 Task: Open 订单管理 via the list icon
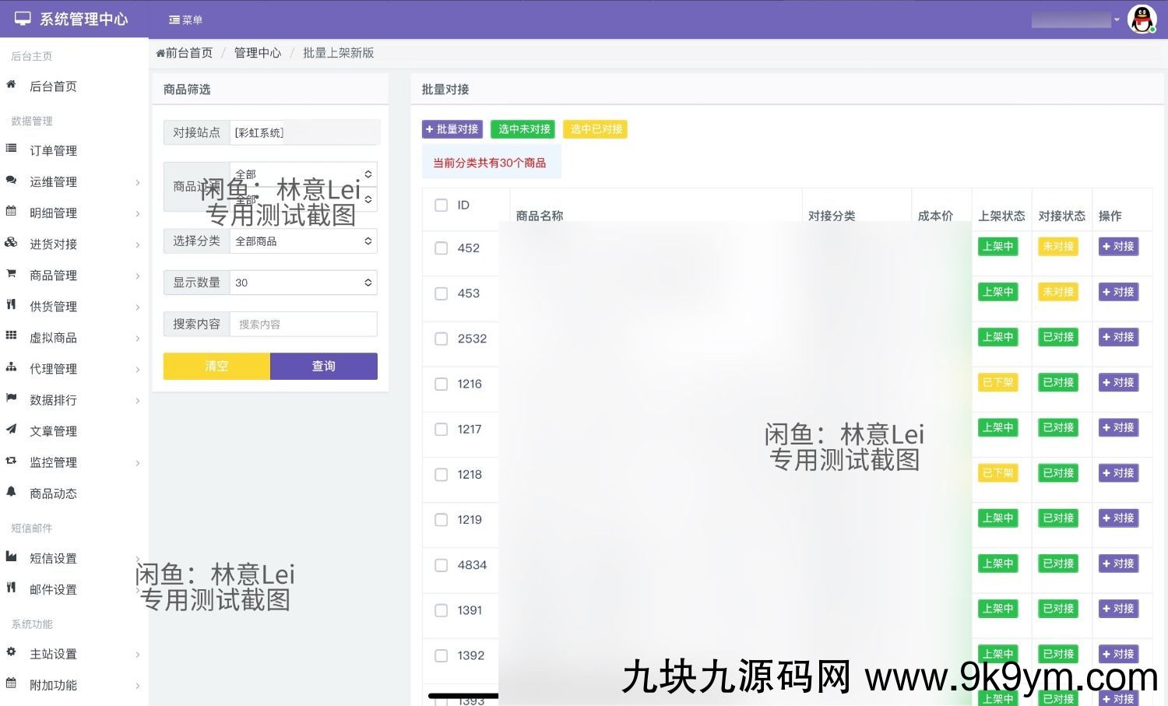coord(12,149)
